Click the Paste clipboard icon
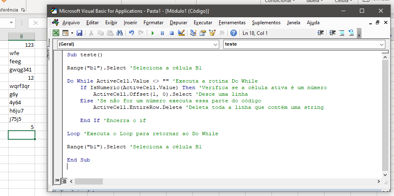The image size is (394, 196). click(110, 33)
